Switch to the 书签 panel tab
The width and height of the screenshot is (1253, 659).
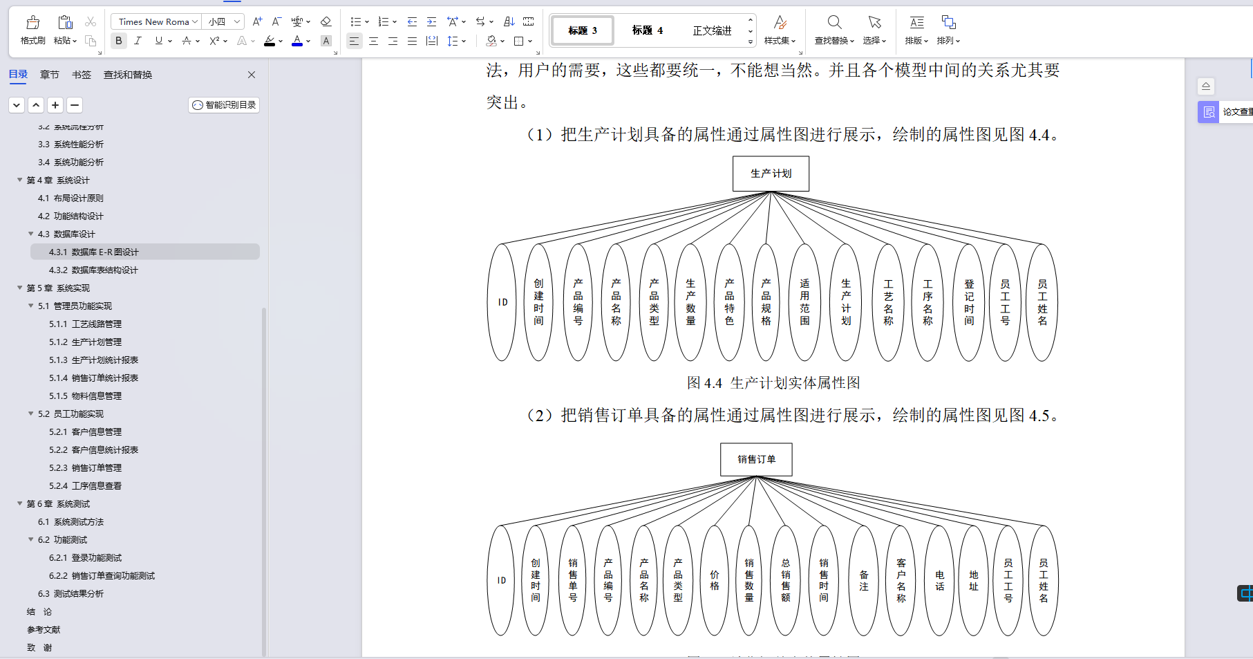click(82, 74)
